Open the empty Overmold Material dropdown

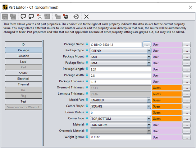(x=121, y=131)
